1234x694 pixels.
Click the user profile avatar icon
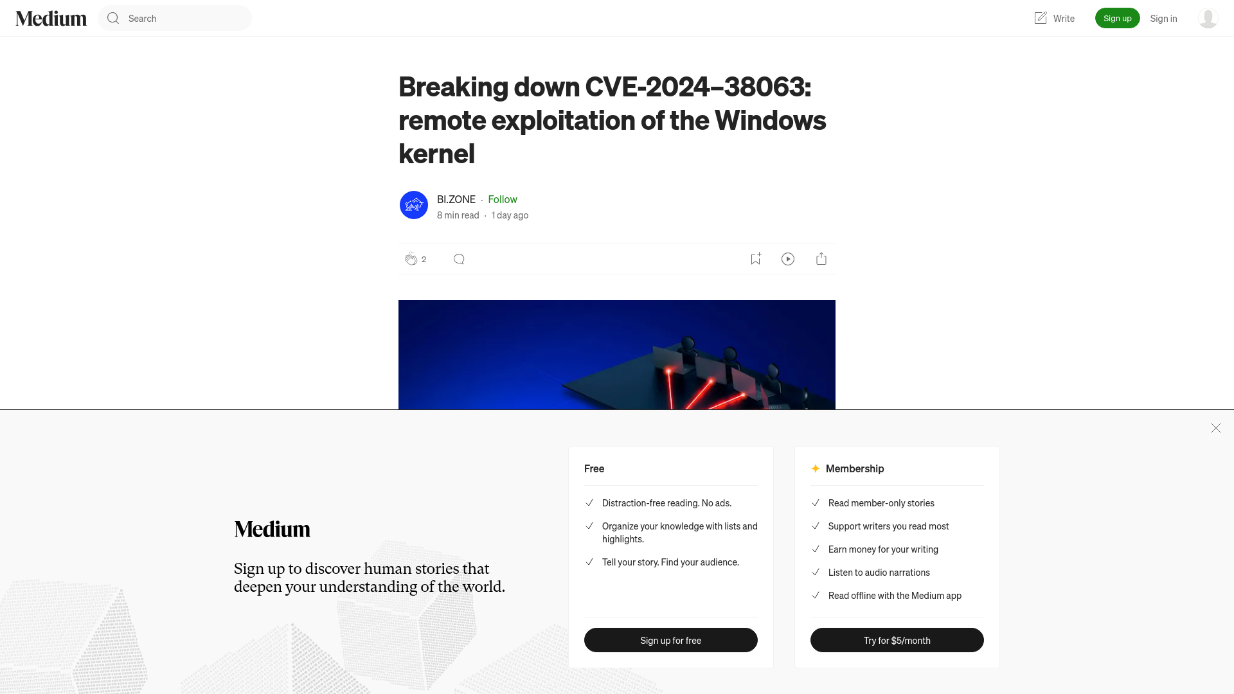click(x=1208, y=18)
